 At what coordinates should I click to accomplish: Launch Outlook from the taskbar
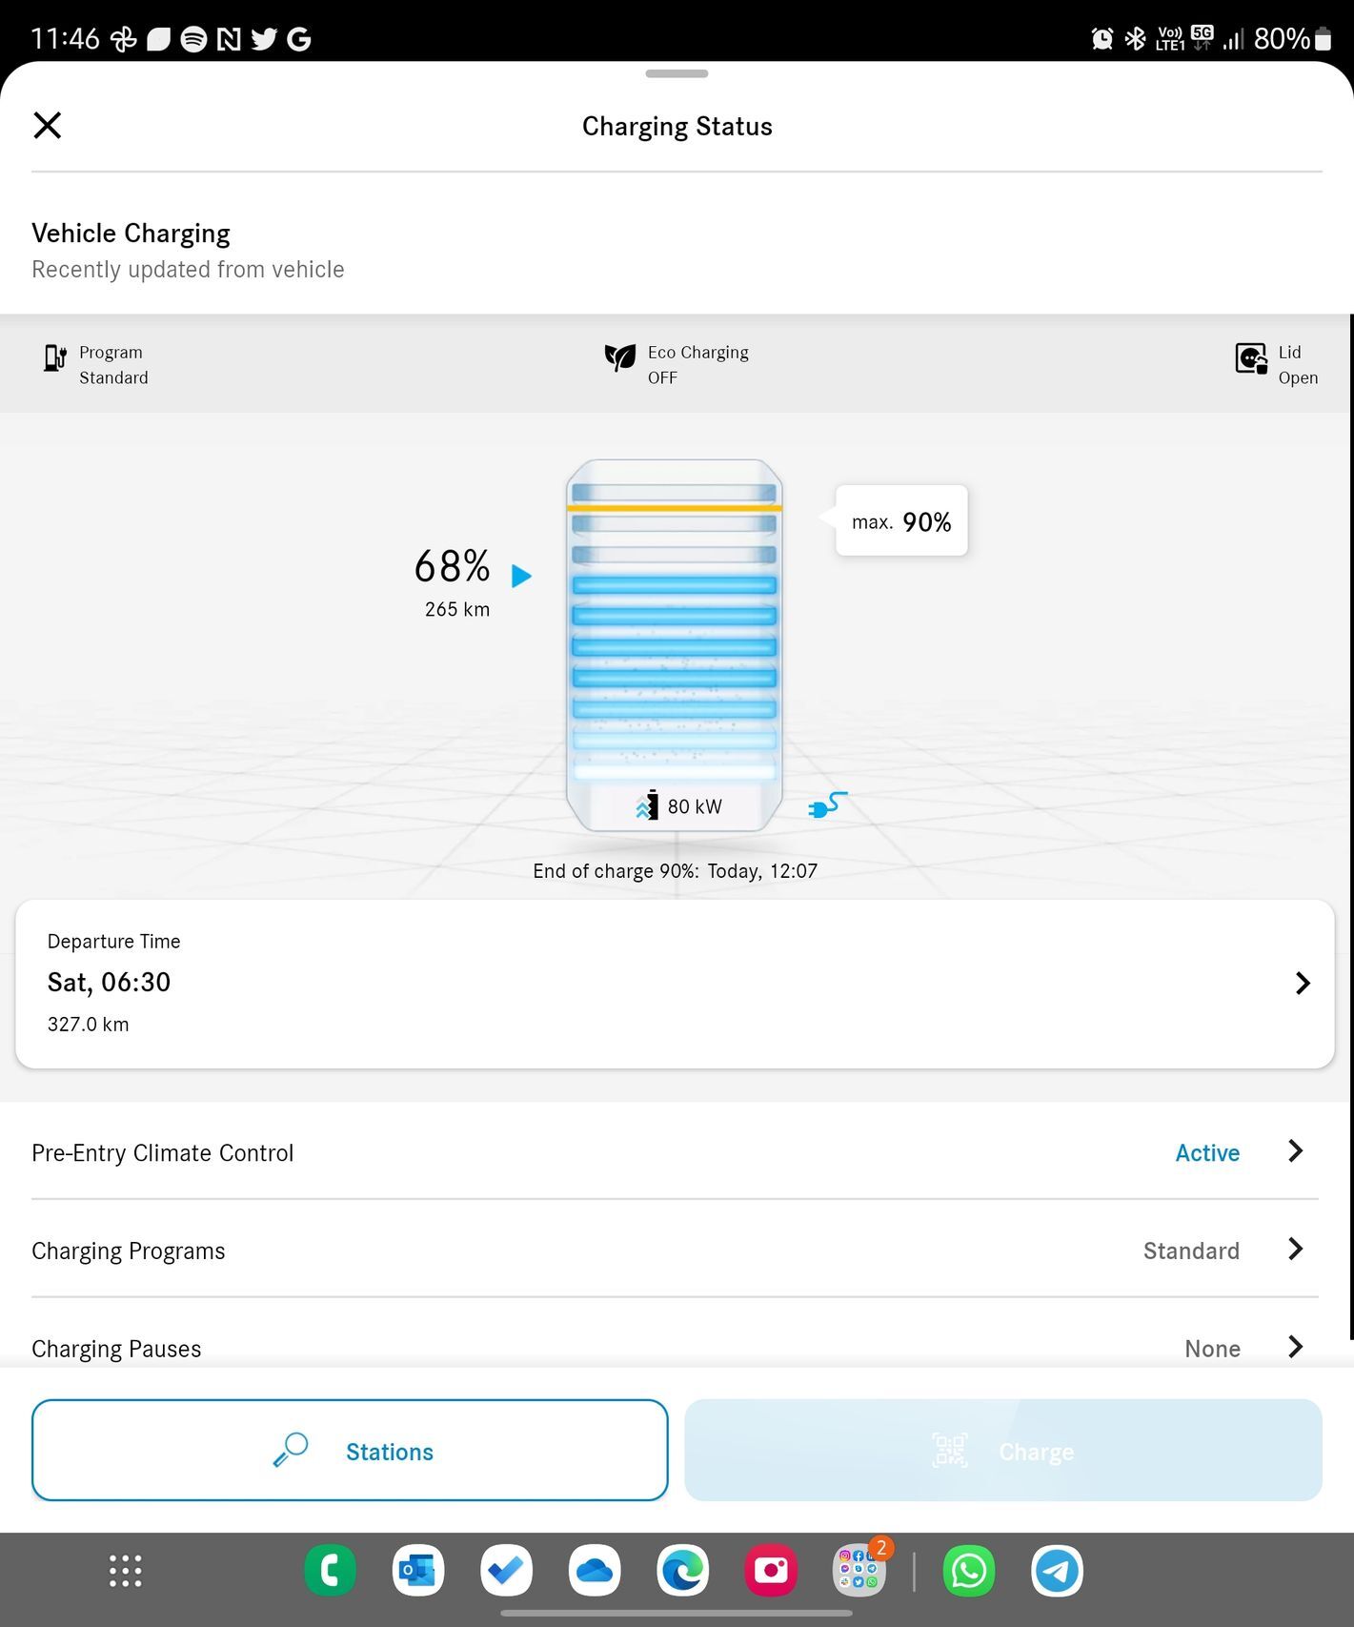418,1571
